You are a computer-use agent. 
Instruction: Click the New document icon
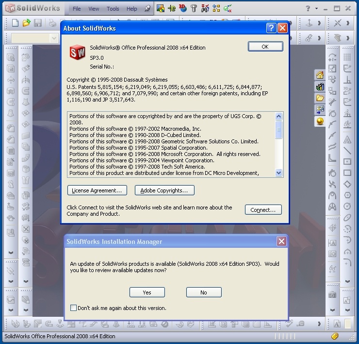(15, 23)
